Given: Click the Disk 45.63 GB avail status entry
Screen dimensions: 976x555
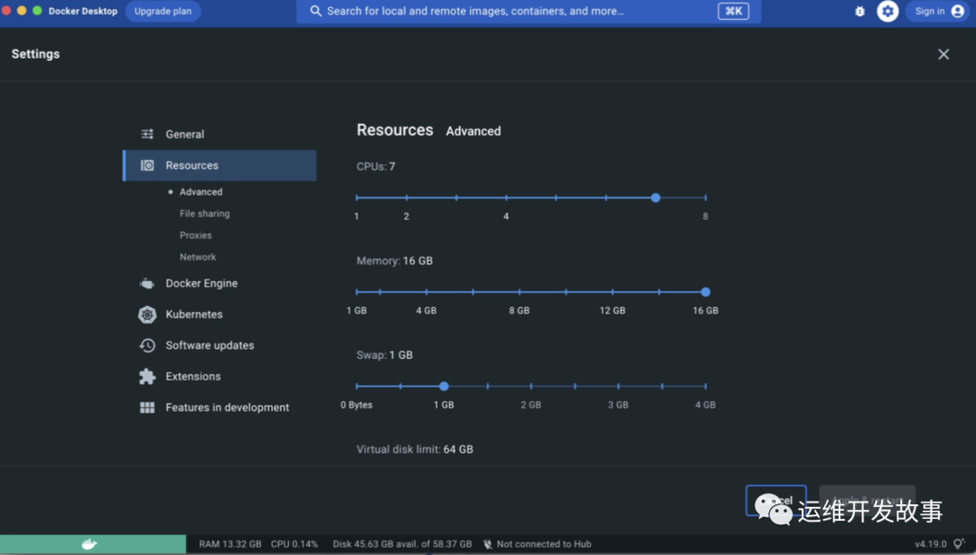Looking at the screenshot, I should click(402, 544).
